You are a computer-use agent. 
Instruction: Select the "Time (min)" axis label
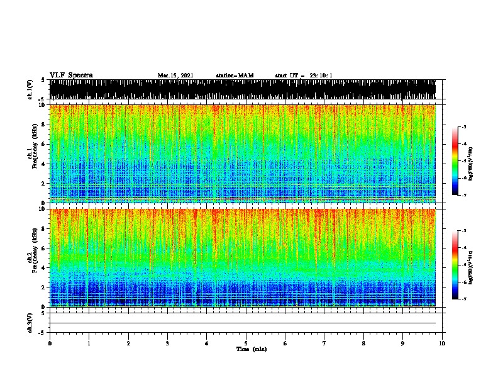(x=252, y=349)
